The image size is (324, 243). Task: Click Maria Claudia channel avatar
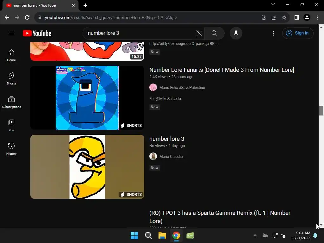tap(153, 156)
